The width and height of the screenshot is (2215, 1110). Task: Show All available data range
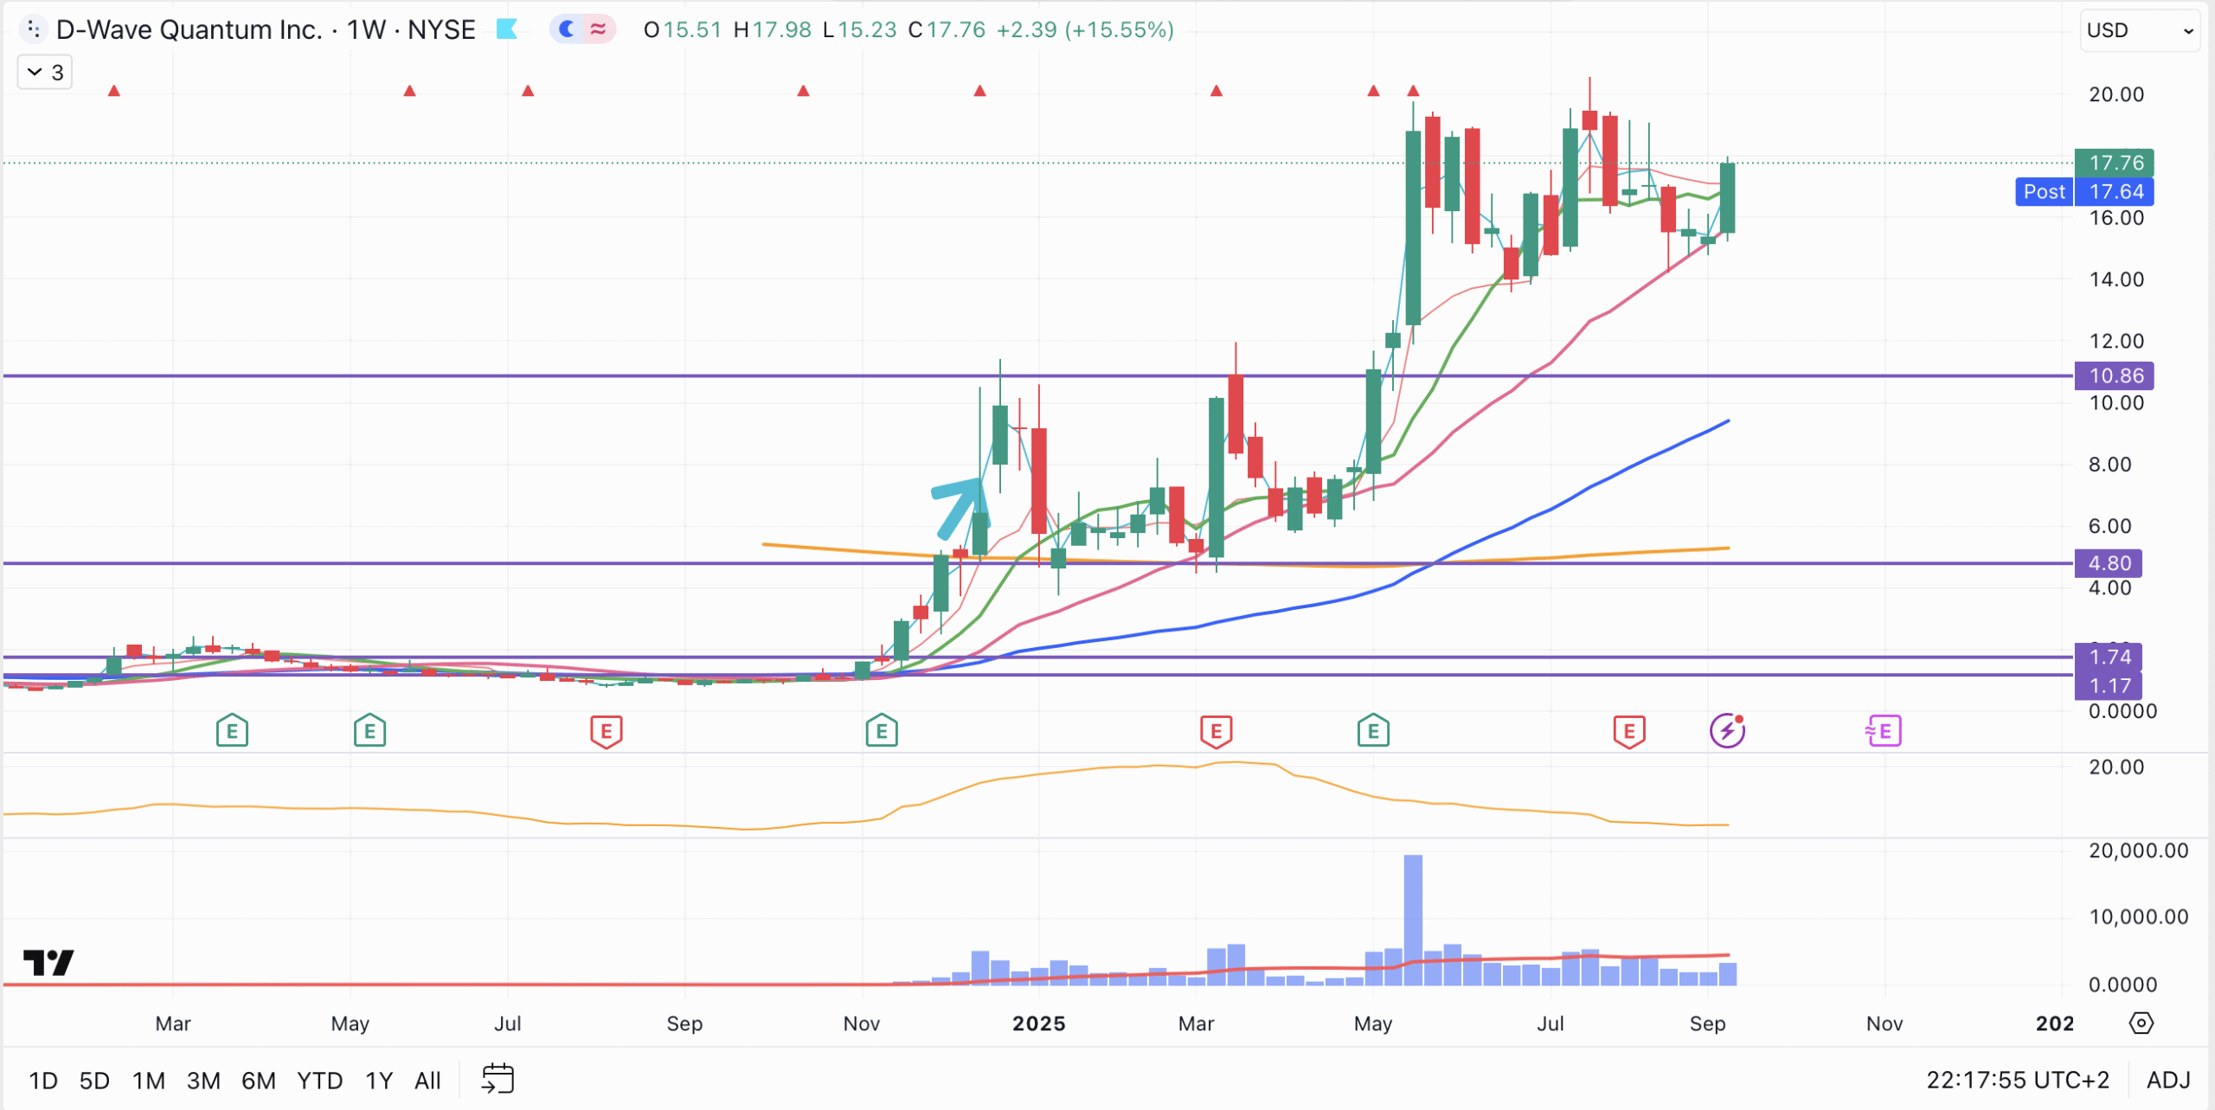coord(427,1081)
